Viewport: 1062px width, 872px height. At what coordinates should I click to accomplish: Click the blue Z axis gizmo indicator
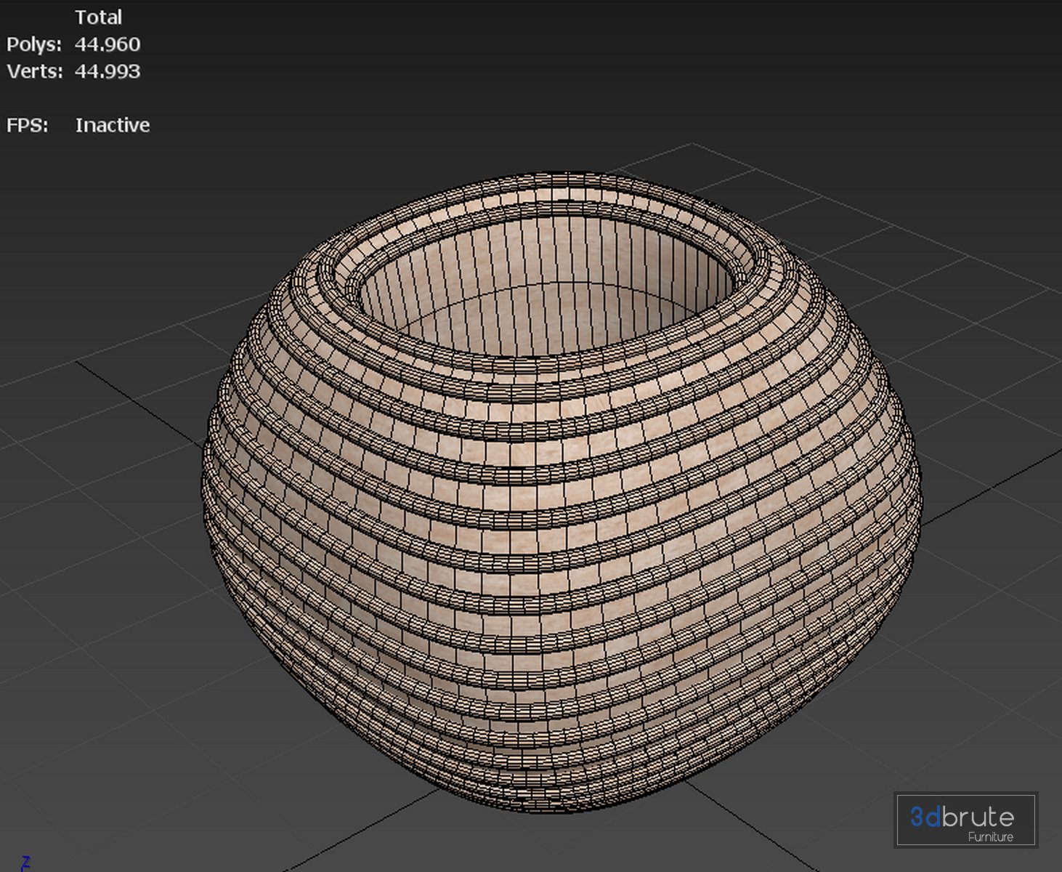(26, 863)
